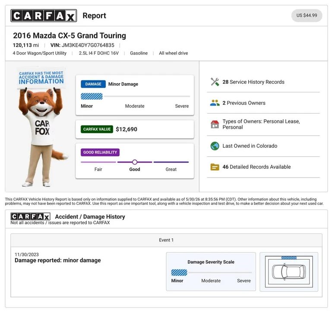The width and height of the screenshot is (332, 311).
Task: Click the 2.5L I4 F DOHC 16V engine text
Action: click(99, 53)
